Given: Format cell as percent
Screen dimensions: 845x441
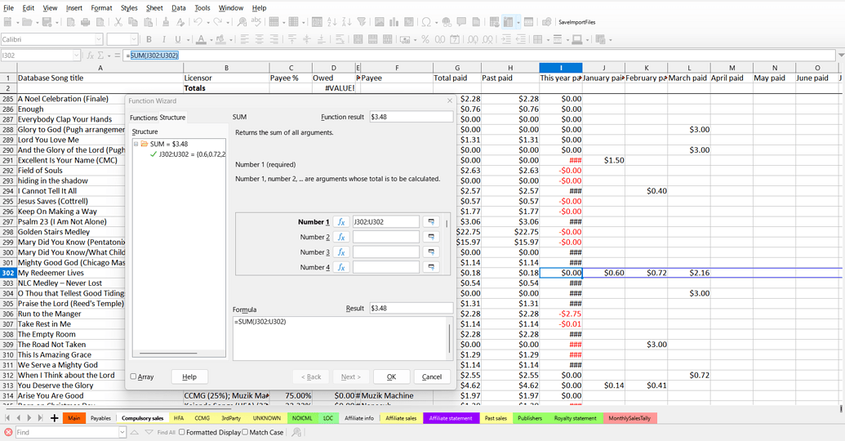Looking at the screenshot, I should click(x=425, y=39).
